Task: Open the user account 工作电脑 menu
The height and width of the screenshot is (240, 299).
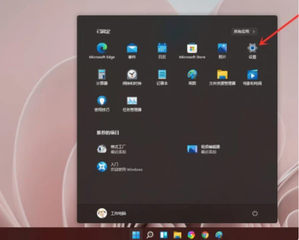Action: tap(111, 213)
